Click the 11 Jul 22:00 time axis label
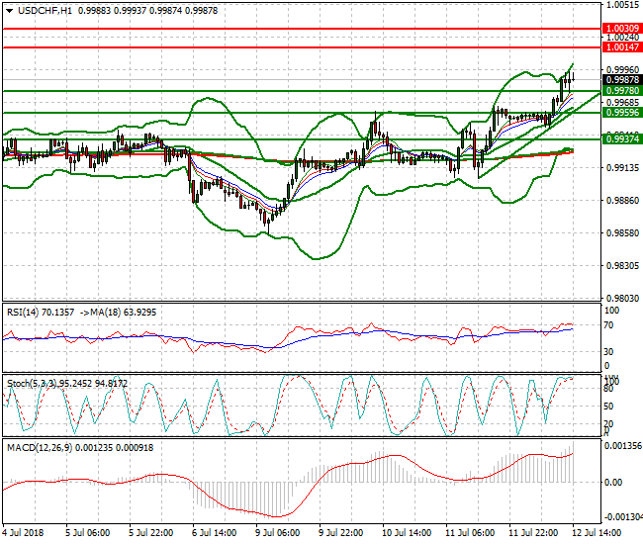The width and height of the screenshot is (643, 544). [x=533, y=533]
